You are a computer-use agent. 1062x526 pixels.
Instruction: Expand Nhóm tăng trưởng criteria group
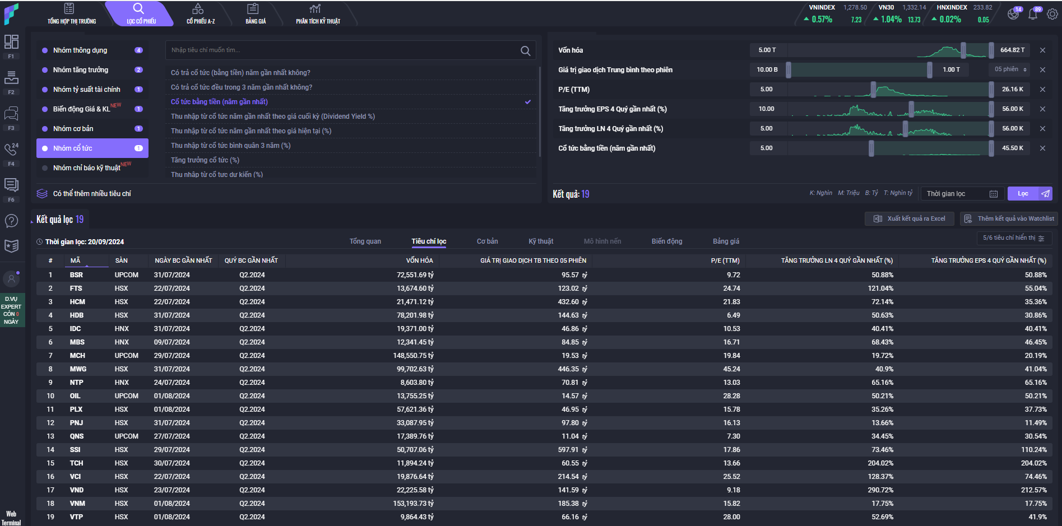coord(92,70)
